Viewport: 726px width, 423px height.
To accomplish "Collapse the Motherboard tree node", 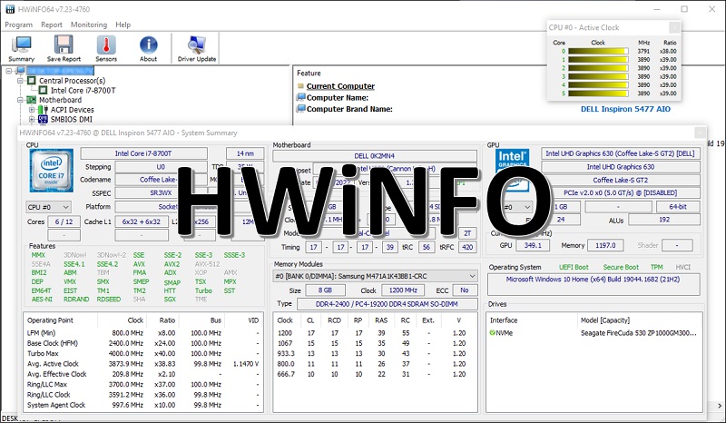I will 20,100.
